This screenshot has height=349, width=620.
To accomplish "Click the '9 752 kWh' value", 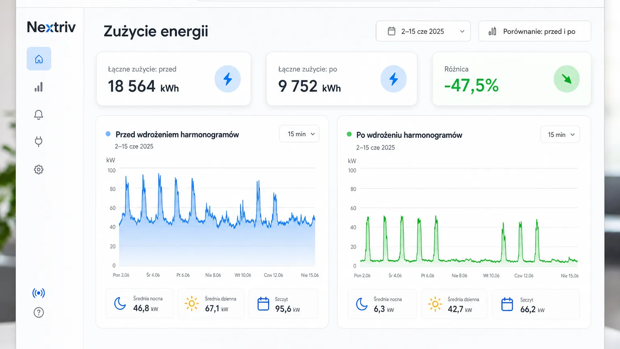I will [310, 86].
